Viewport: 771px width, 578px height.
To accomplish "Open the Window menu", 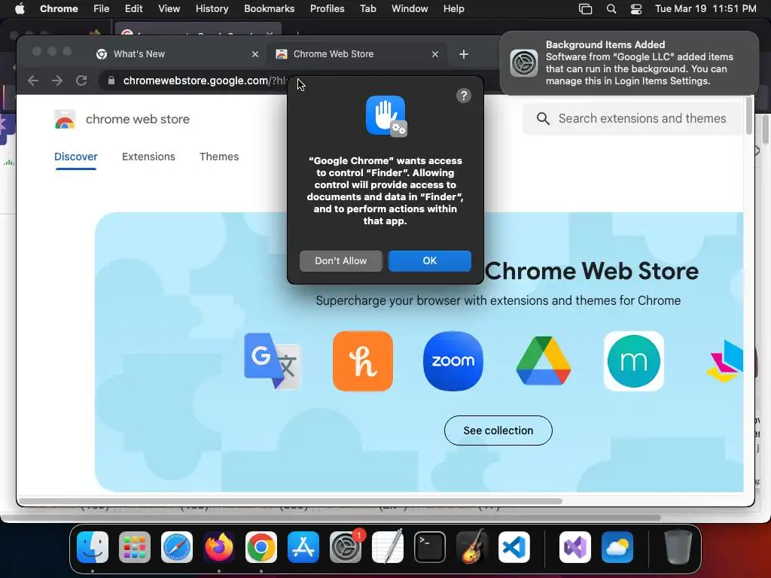I will (x=410, y=9).
